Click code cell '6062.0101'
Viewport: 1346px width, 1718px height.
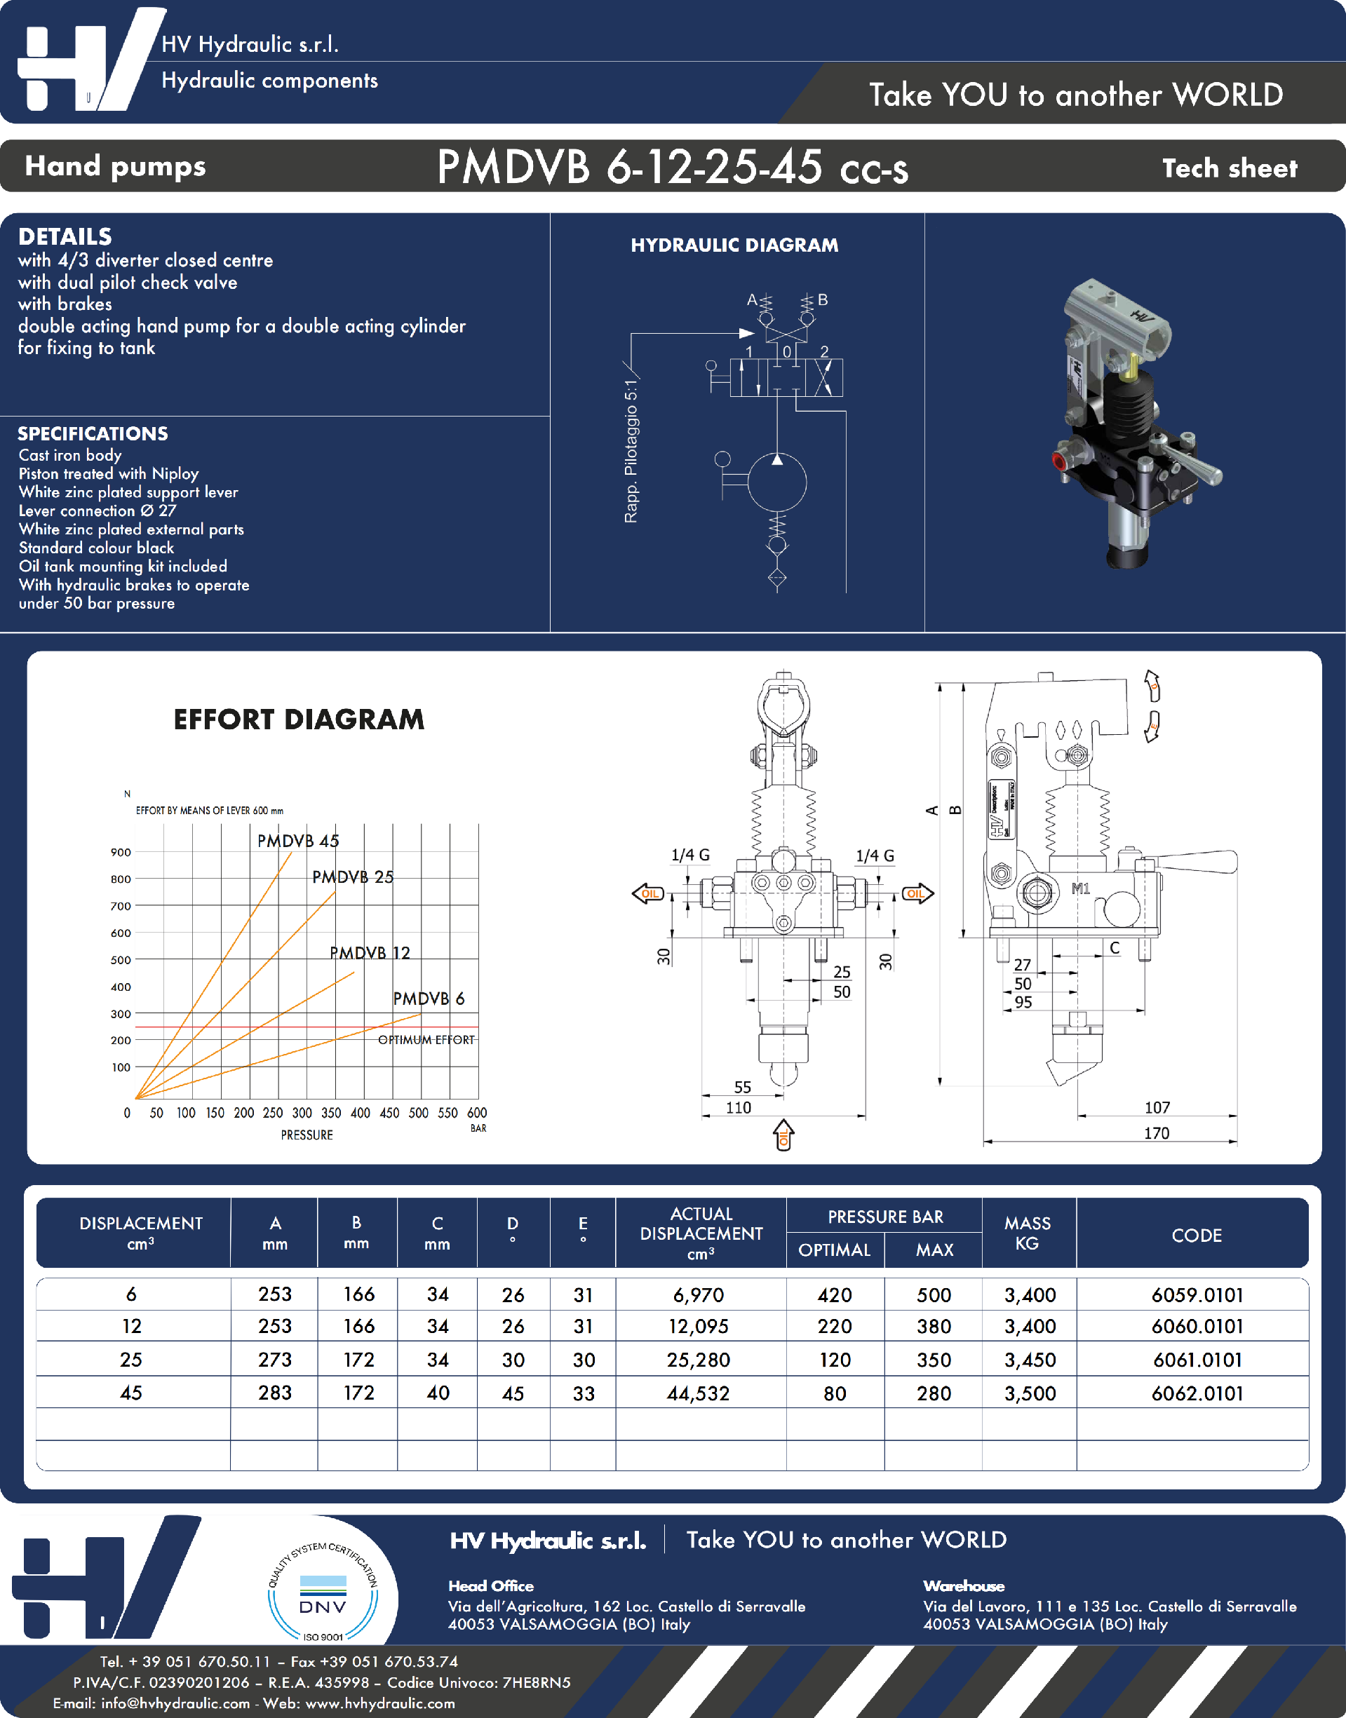coord(1197,1393)
